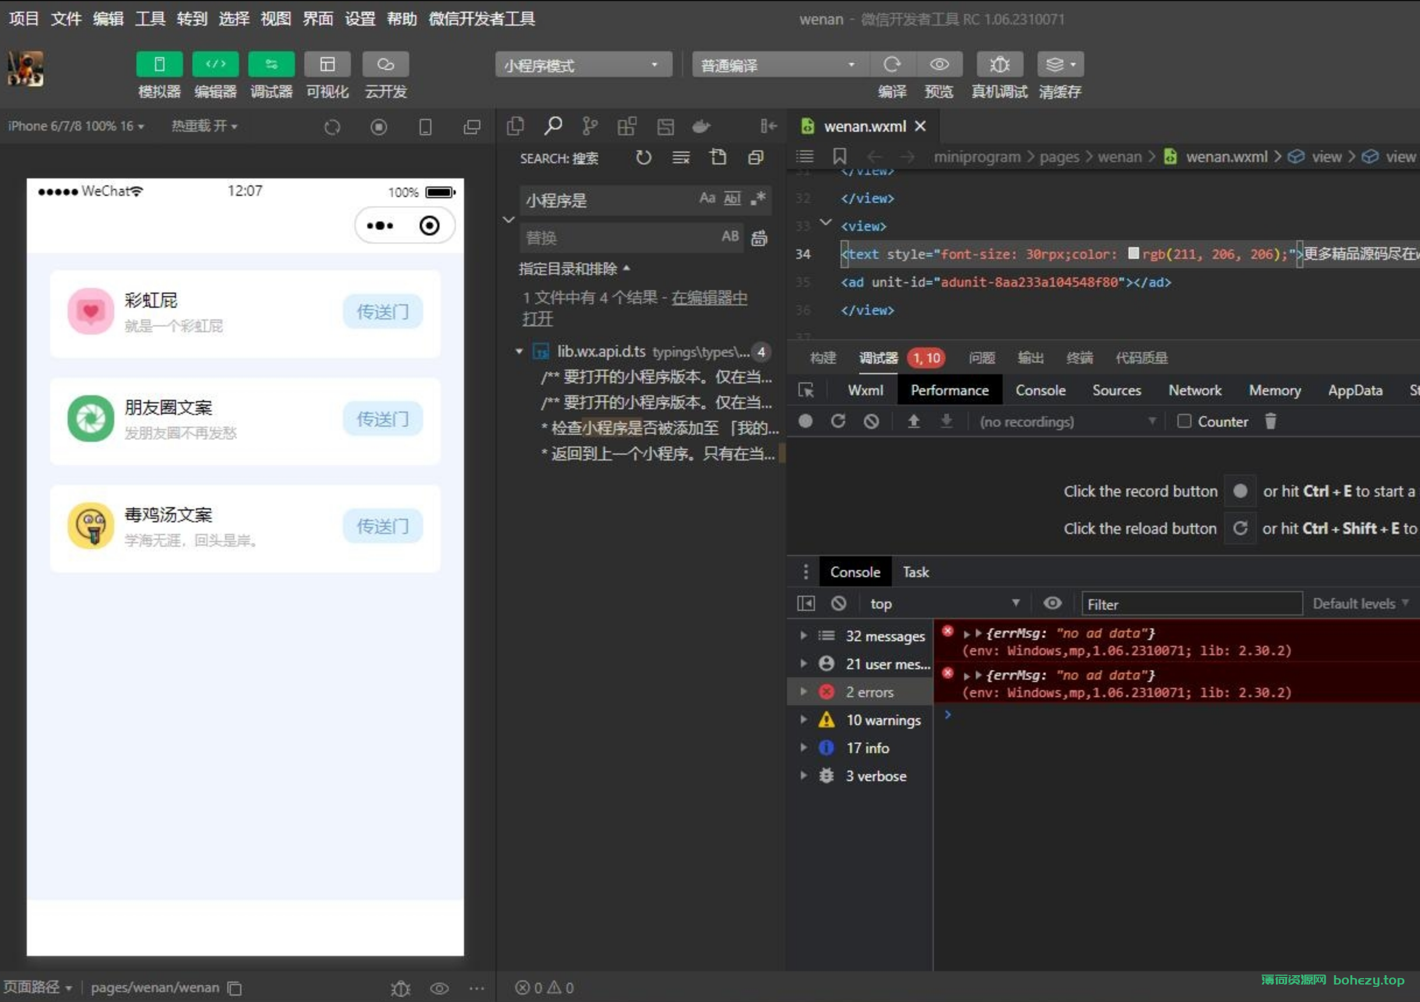Screen dimensions: 1420x1002
Task: Open the Wxml devtools tab
Action: tap(865, 391)
